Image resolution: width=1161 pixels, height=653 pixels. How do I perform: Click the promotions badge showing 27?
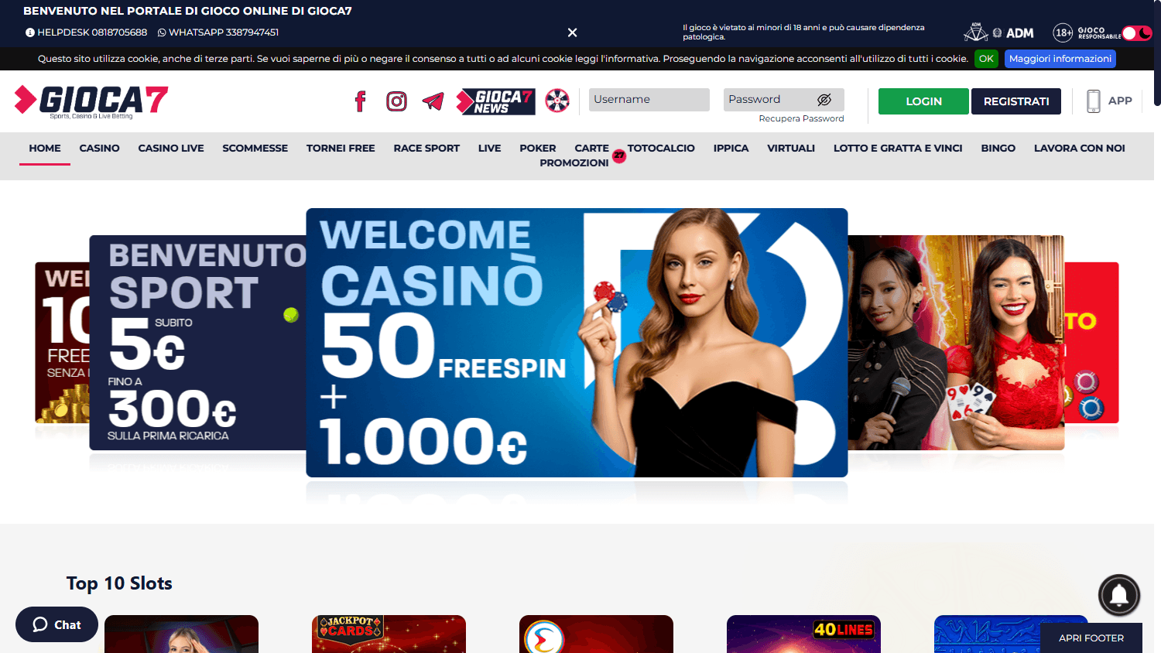(619, 156)
